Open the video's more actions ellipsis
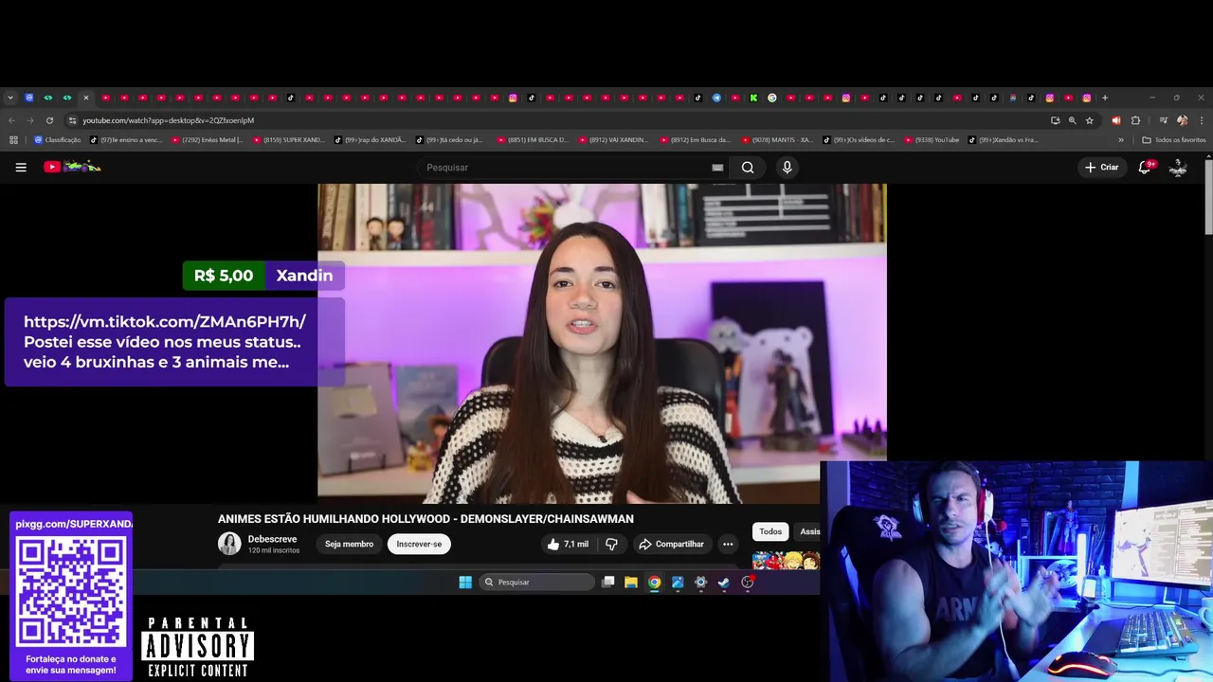This screenshot has width=1213, height=682. 728,544
